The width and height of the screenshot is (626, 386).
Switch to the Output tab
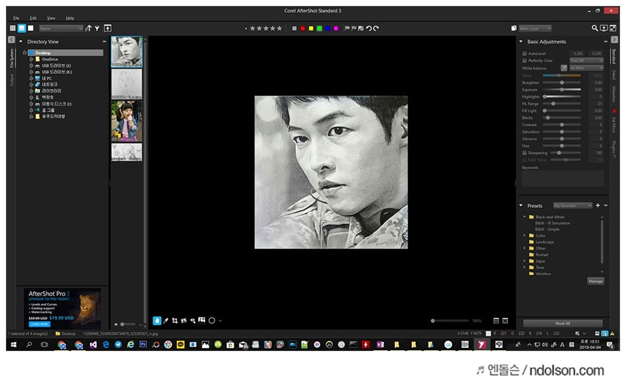click(x=12, y=80)
